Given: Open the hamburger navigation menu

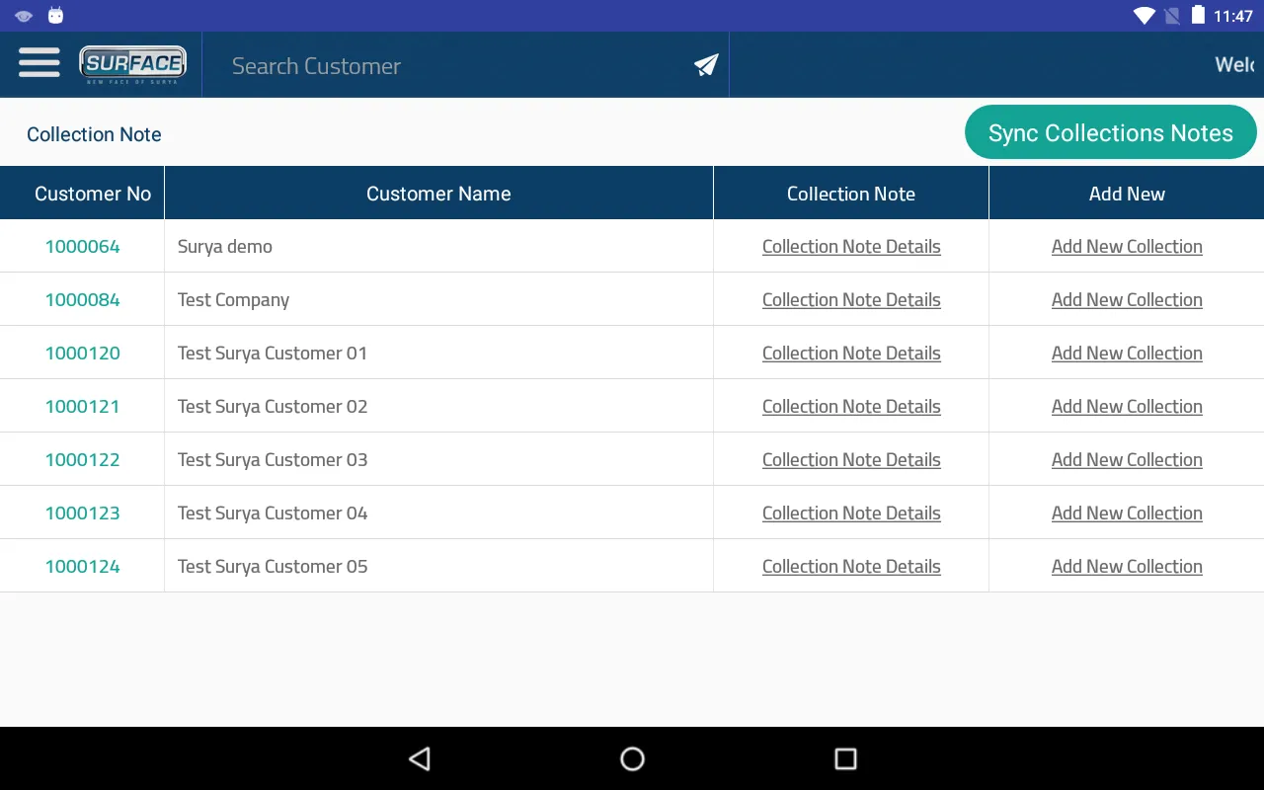Looking at the screenshot, I should pos(39,62).
